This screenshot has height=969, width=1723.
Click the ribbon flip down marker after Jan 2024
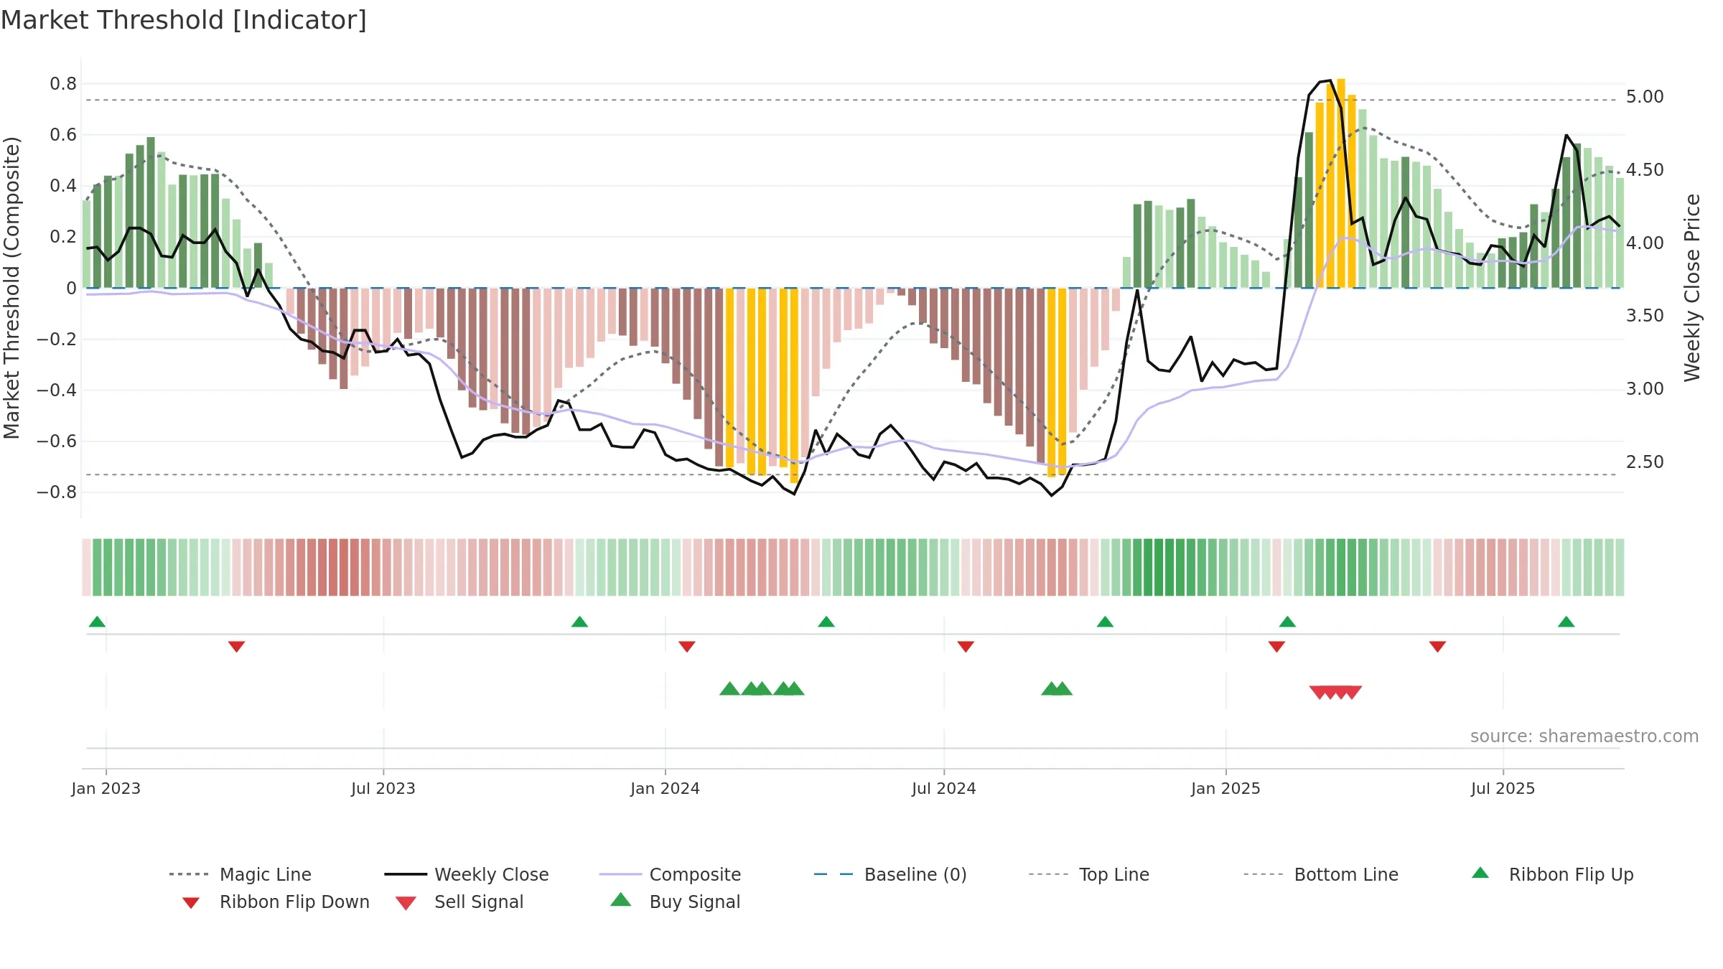point(687,647)
